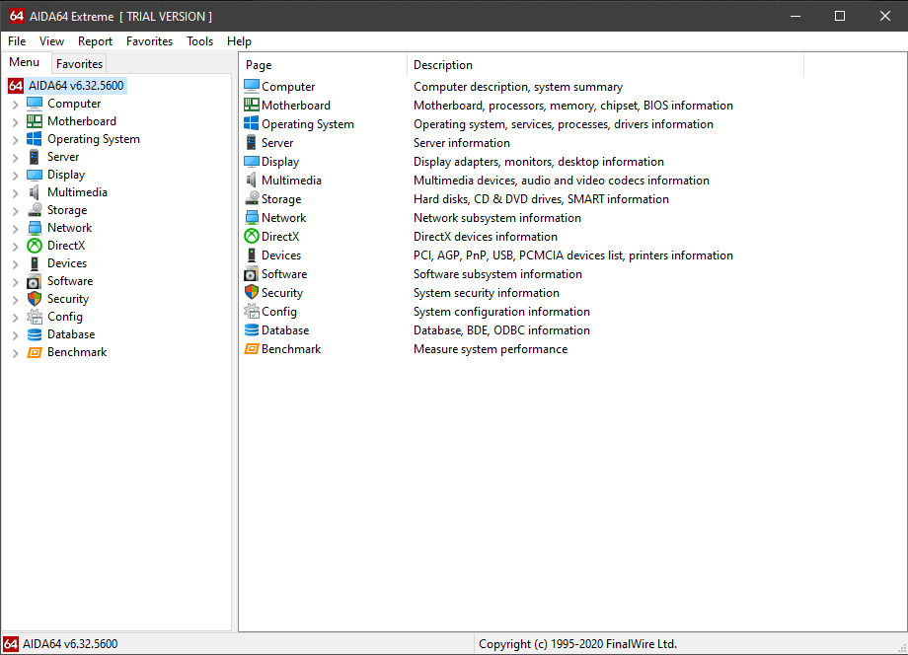Viewport: 908px width, 655px height.
Task: Sort list by the Page column header
Action: pyautogui.click(x=323, y=65)
